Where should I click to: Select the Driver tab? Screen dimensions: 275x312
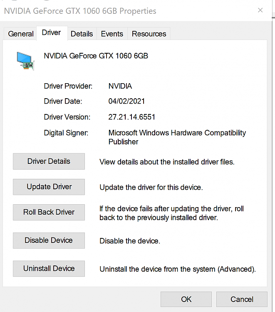(51, 32)
